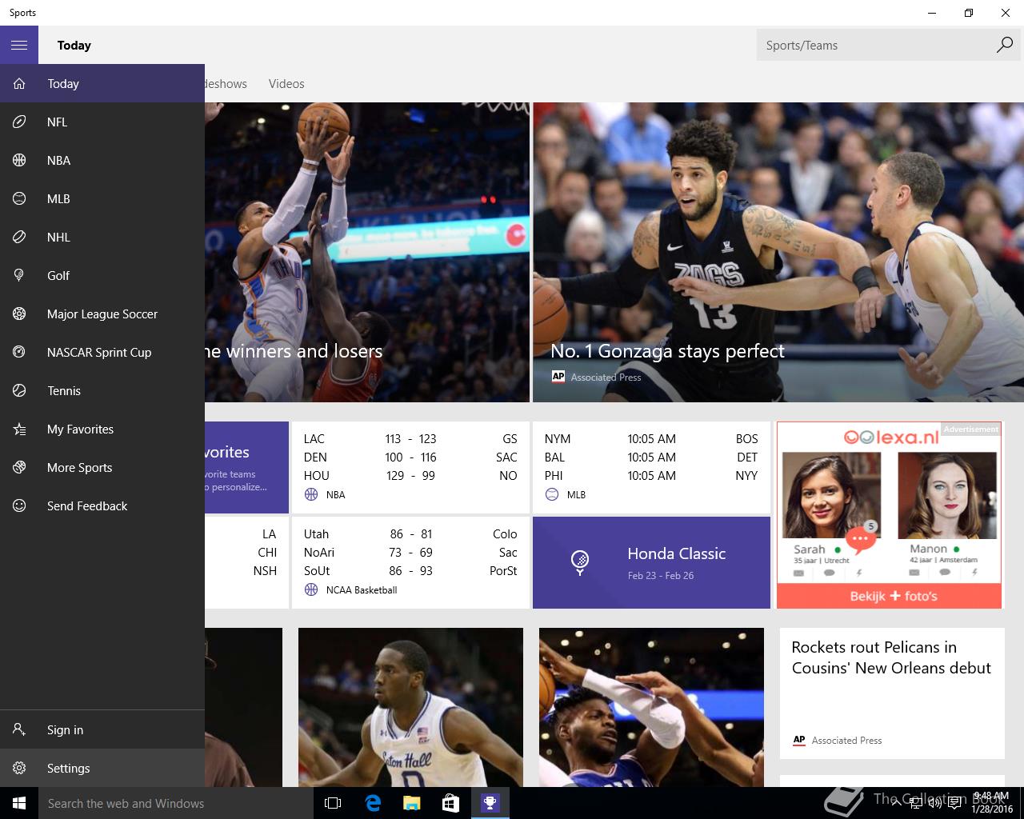Open the NBA menu entry
Viewport: 1024px width, 819px height.
point(102,160)
